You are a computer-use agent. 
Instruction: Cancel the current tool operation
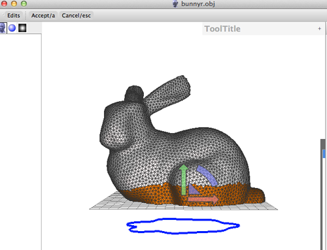[x=76, y=16]
